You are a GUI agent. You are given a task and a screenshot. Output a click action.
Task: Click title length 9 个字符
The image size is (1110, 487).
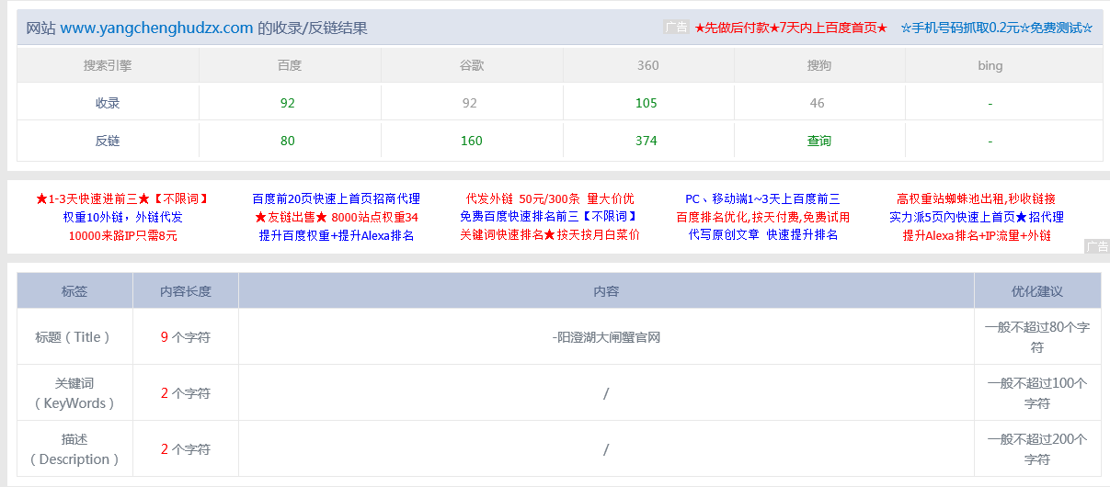(186, 337)
